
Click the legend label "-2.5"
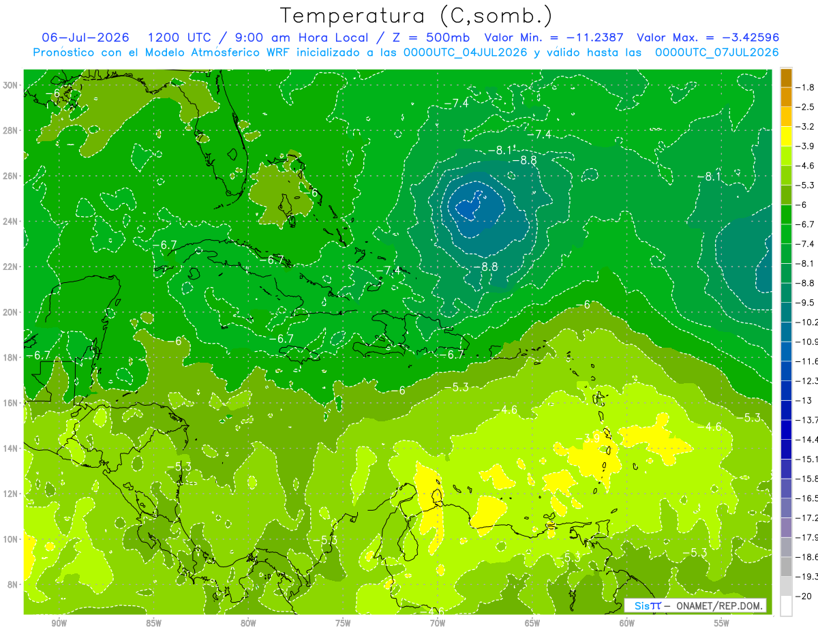805,107
